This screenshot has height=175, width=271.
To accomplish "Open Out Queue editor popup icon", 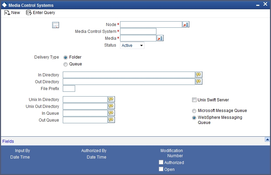I will (x=111, y=120).
